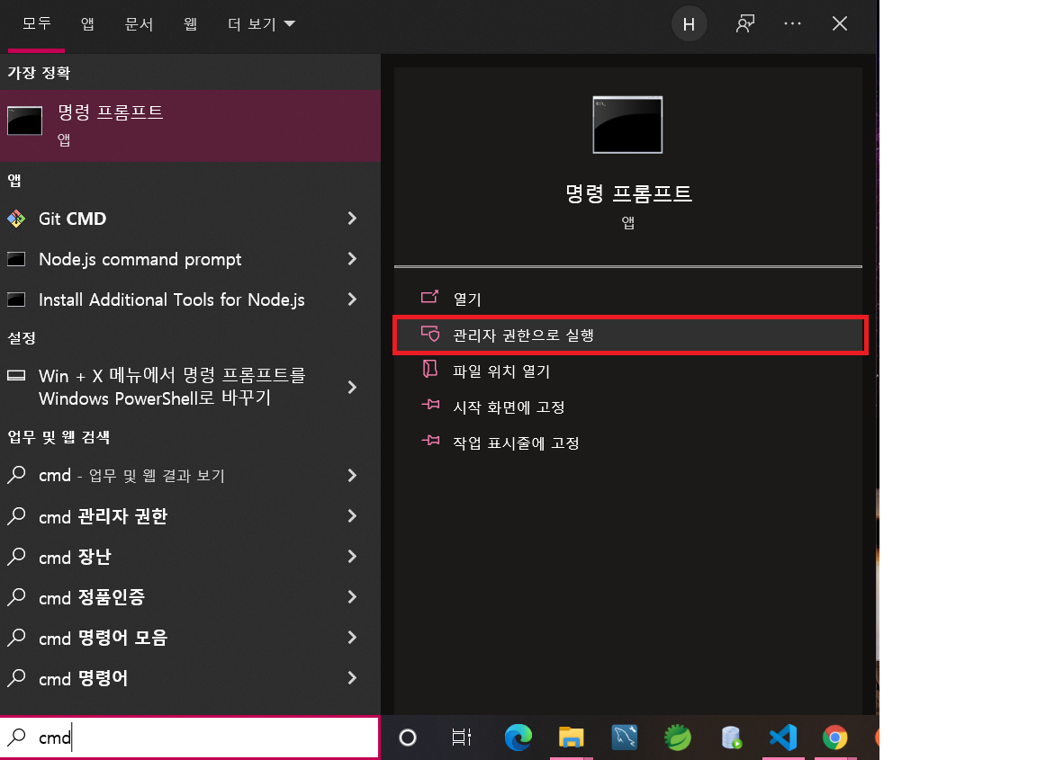
Task: Open File Explorer from taskbar
Action: tap(572, 738)
